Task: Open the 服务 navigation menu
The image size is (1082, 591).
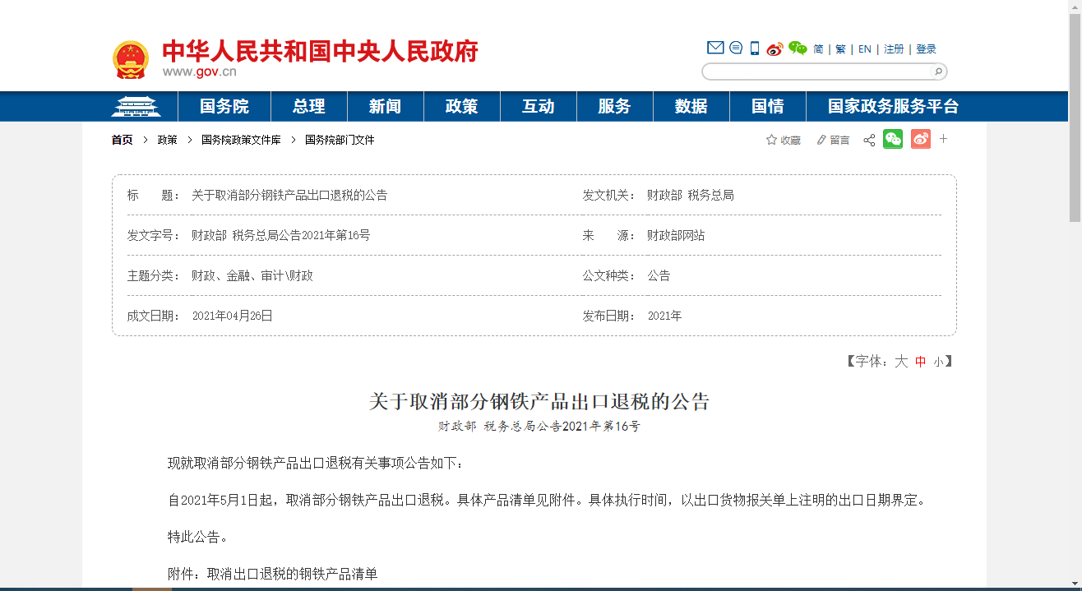Action: [615, 105]
